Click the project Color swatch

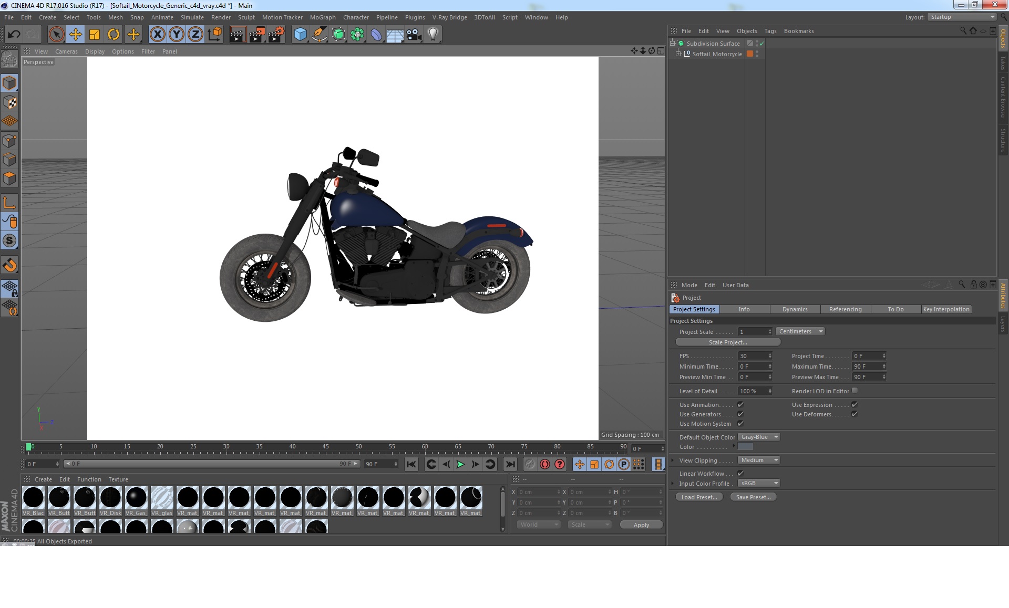tap(745, 447)
